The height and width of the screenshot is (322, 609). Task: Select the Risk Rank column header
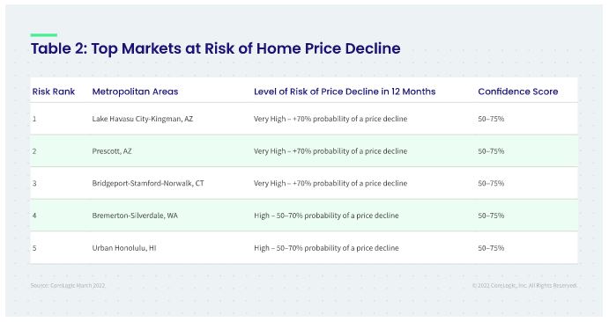tap(54, 91)
